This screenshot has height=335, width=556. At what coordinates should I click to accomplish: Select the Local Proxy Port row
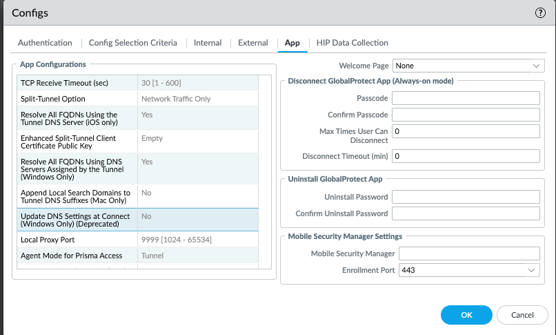pos(137,240)
